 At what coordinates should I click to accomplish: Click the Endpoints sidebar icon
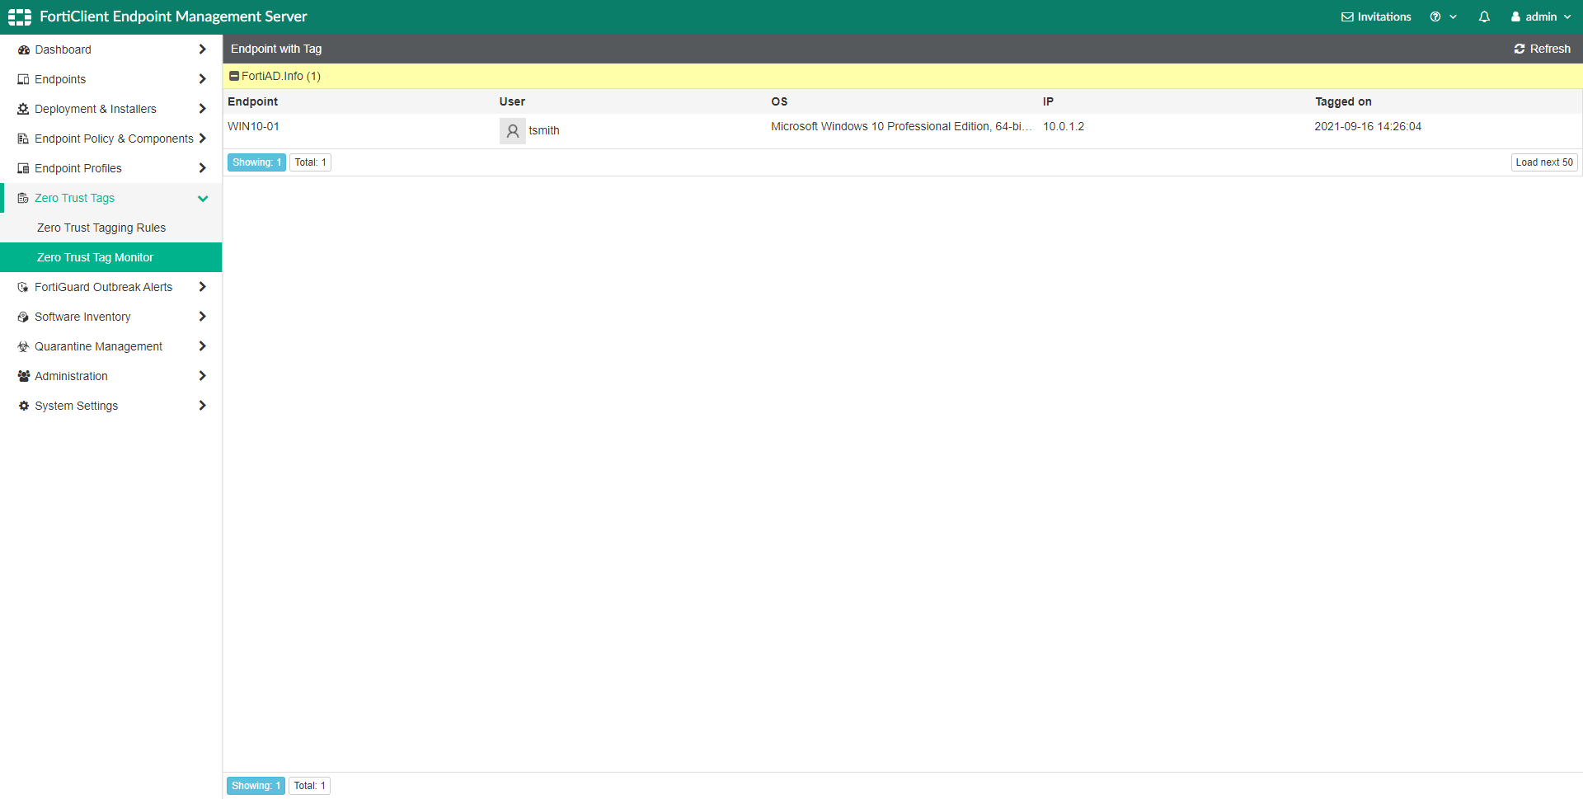coord(23,79)
